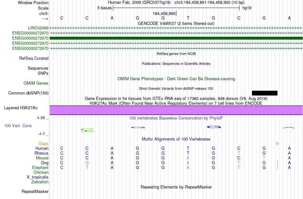Click the LINC02069 intron arrow line
303x199 pixels.
click(176, 28)
